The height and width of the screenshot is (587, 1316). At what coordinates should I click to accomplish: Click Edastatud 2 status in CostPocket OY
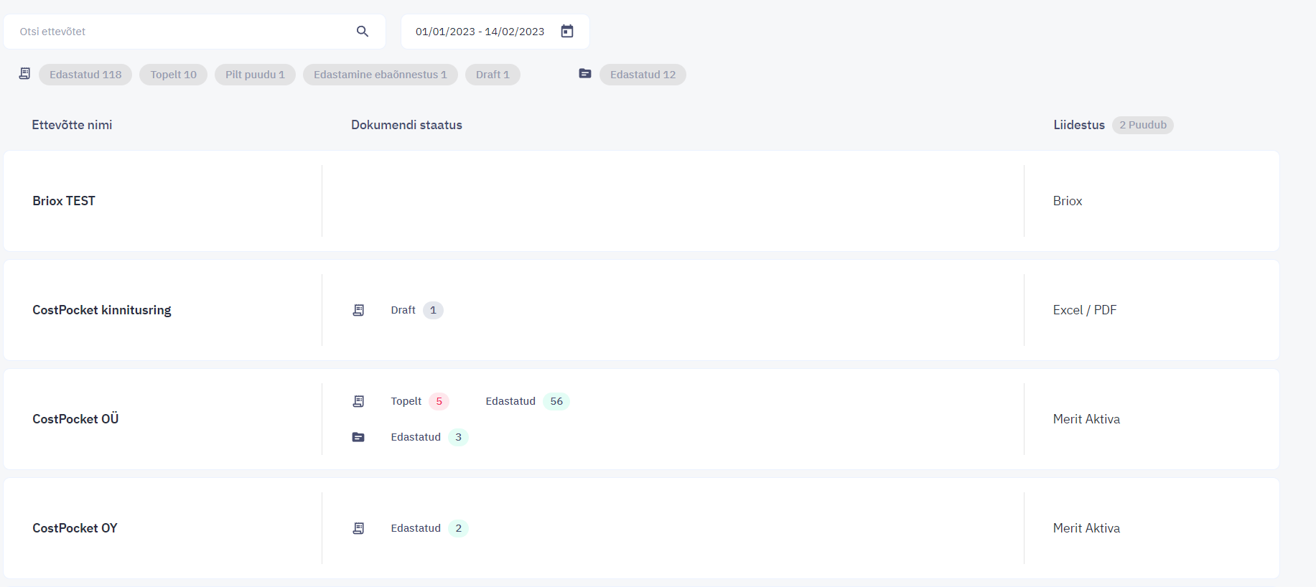point(429,528)
